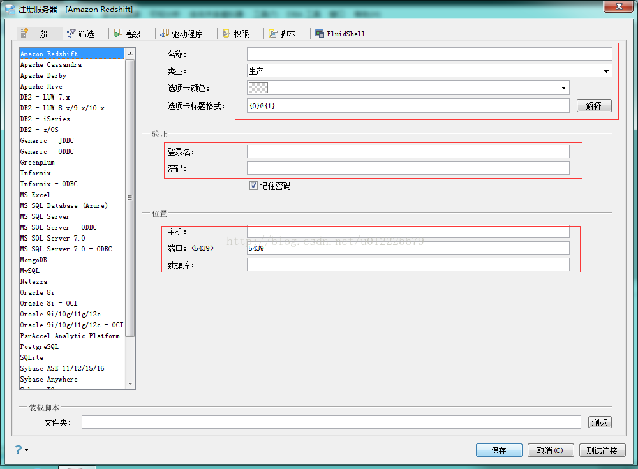
Task: Click the window title bar app icon
Action: pos(10,9)
